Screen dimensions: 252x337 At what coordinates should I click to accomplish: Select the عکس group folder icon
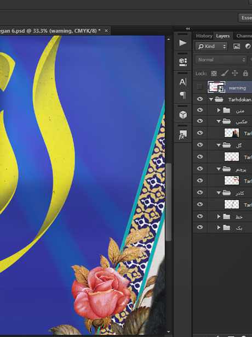tap(226, 121)
